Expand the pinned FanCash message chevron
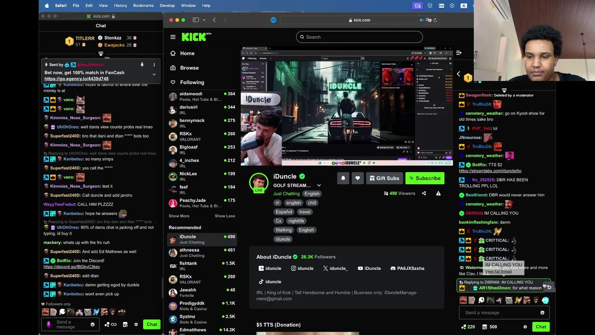Viewport: 595px width, 335px height. (x=154, y=74)
